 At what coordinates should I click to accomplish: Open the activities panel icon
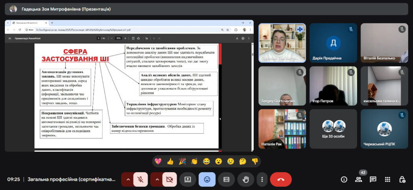pyautogui.click(x=388, y=180)
